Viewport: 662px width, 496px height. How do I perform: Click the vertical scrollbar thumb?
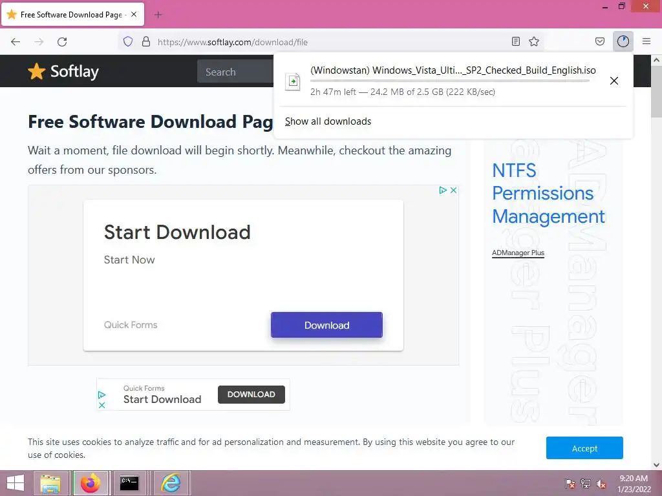coord(657,92)
